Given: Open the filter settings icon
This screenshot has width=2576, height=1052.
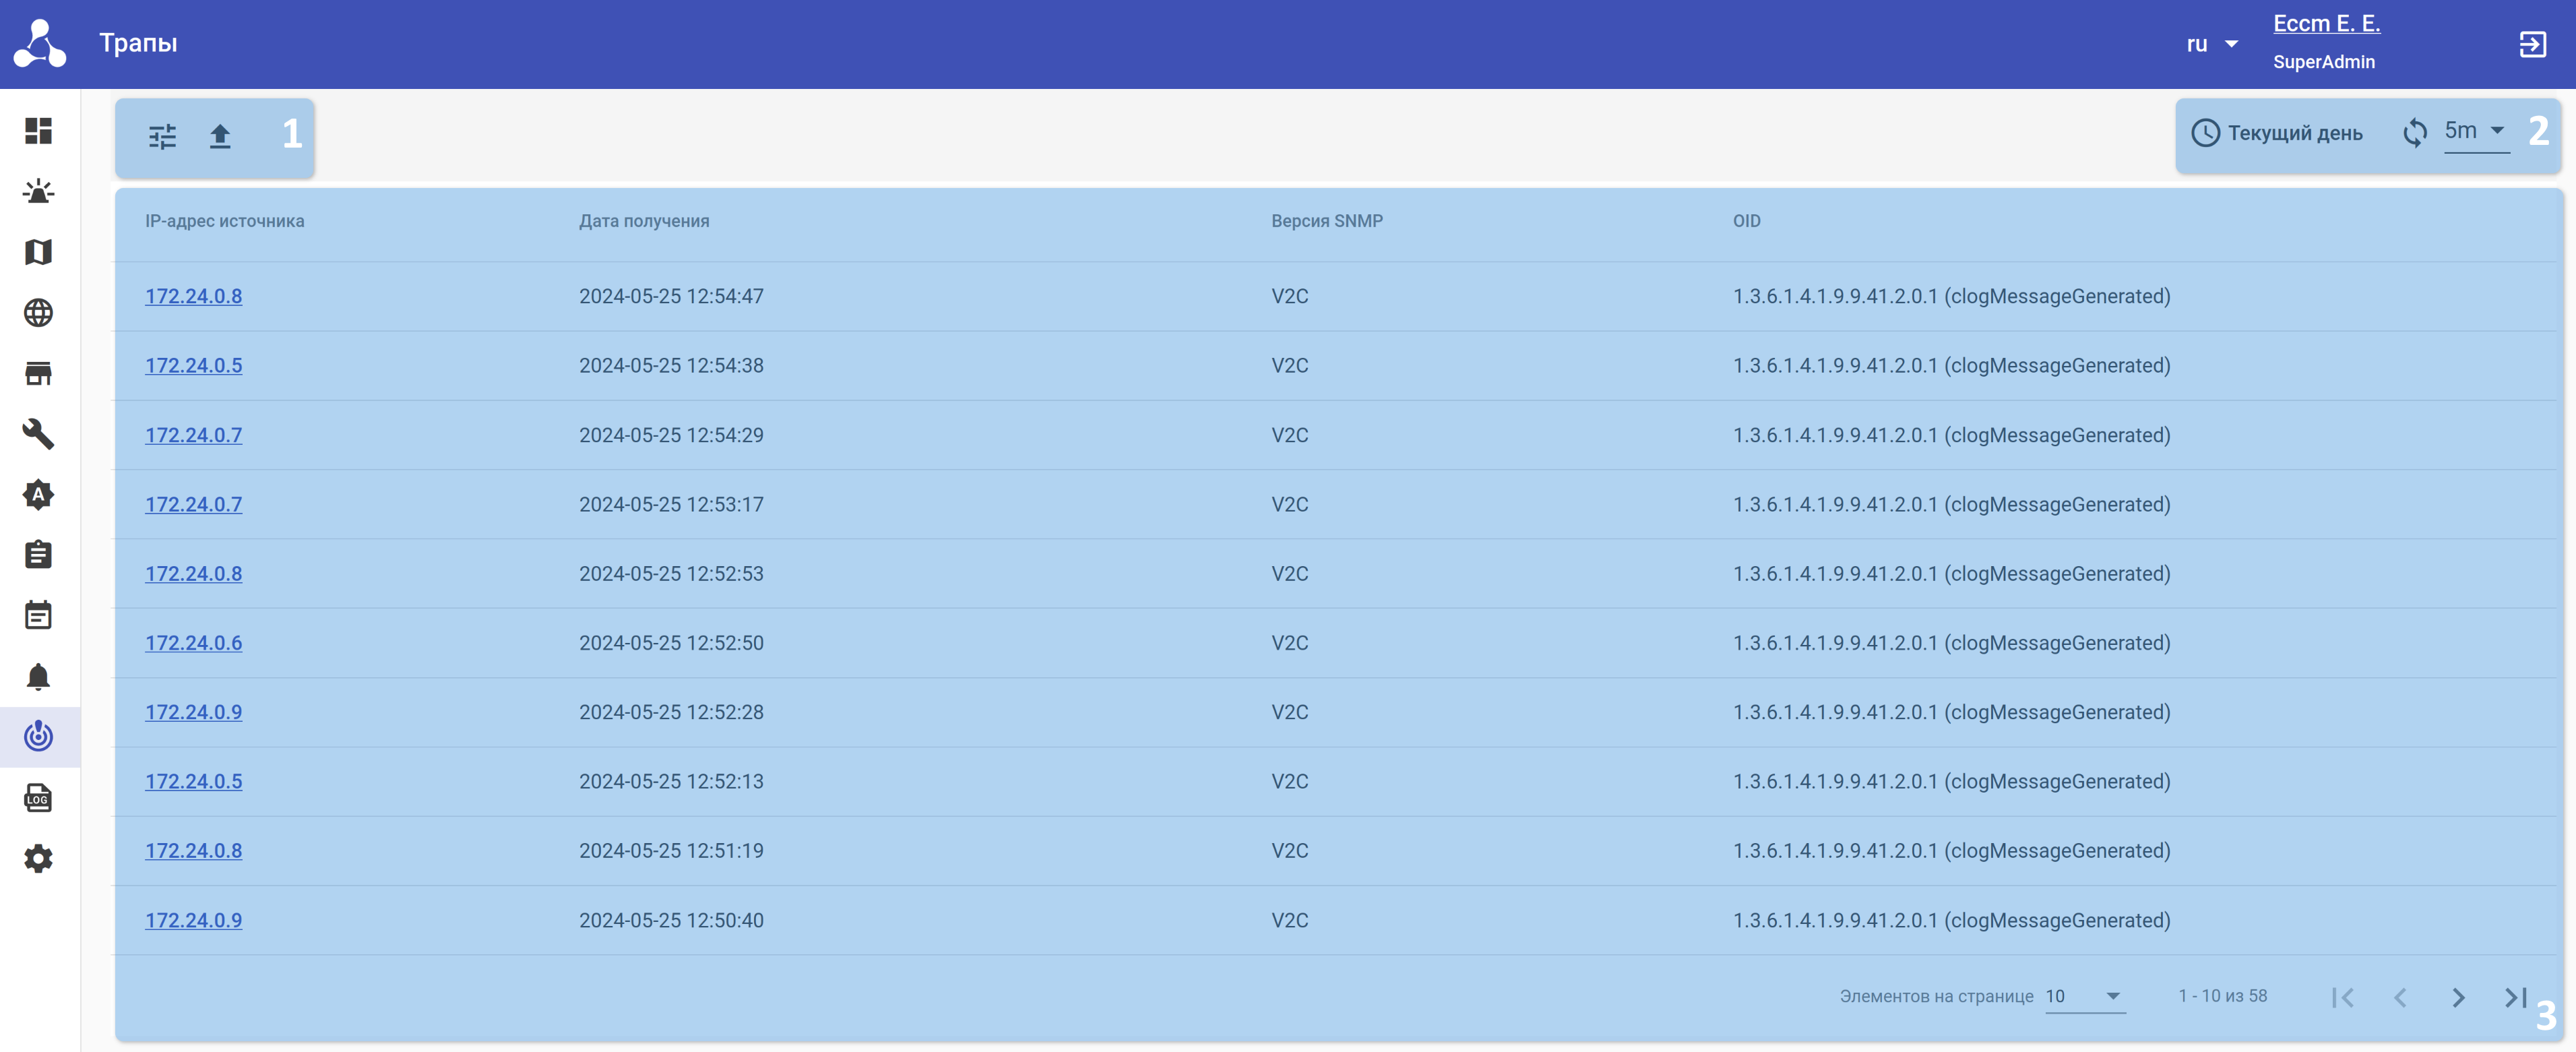Looking at the screenshot, I should tap(162, 136).
